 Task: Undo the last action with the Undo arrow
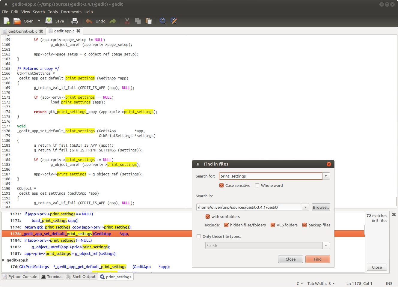point(89,21)
